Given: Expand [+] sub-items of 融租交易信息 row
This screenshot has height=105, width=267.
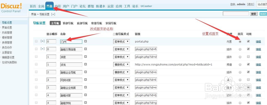Looking at the screenshot, I should pos(42,49).
